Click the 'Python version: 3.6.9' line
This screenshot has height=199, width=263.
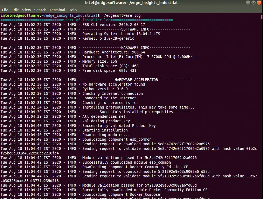point(64,89)
